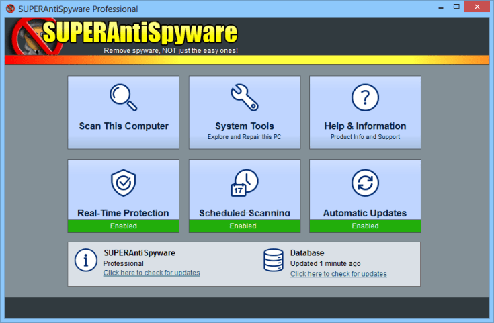
Task: Click the SUPERAntiSpyware logo in the banner
Action: pyautogui.click(x=124, y=37)
